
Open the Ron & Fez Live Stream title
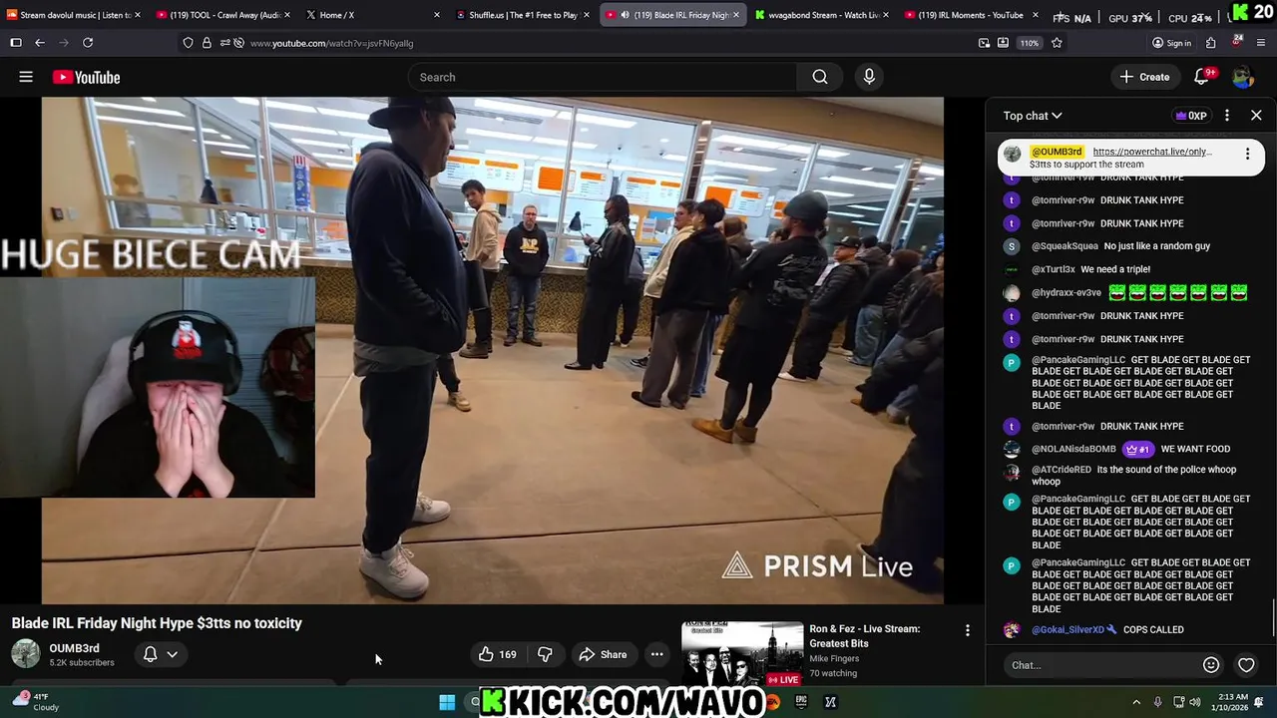(865, 636)
